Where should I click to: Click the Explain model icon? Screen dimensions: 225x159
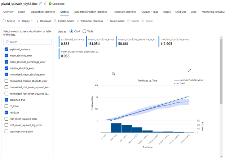[55, 21]
